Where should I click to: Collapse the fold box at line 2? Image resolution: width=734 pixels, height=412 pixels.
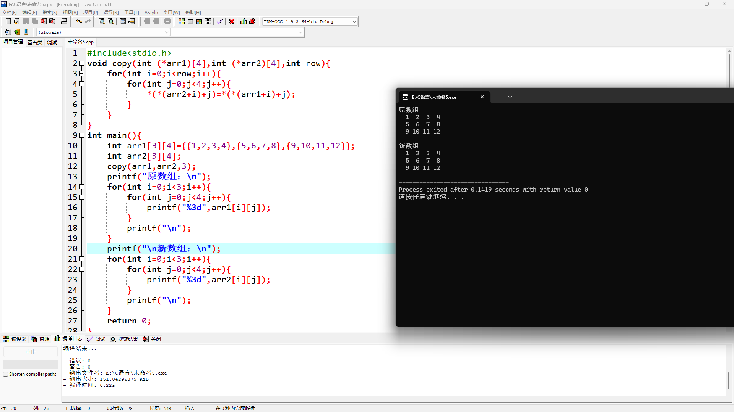[x=81, y=63]
